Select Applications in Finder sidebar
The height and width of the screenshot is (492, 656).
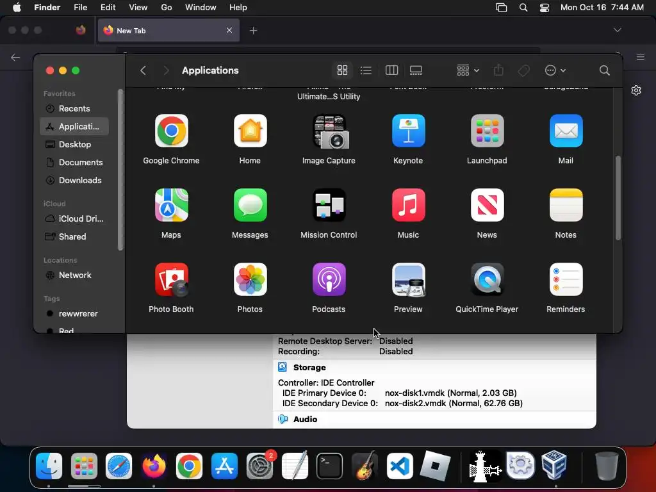[x=74, y=126]
